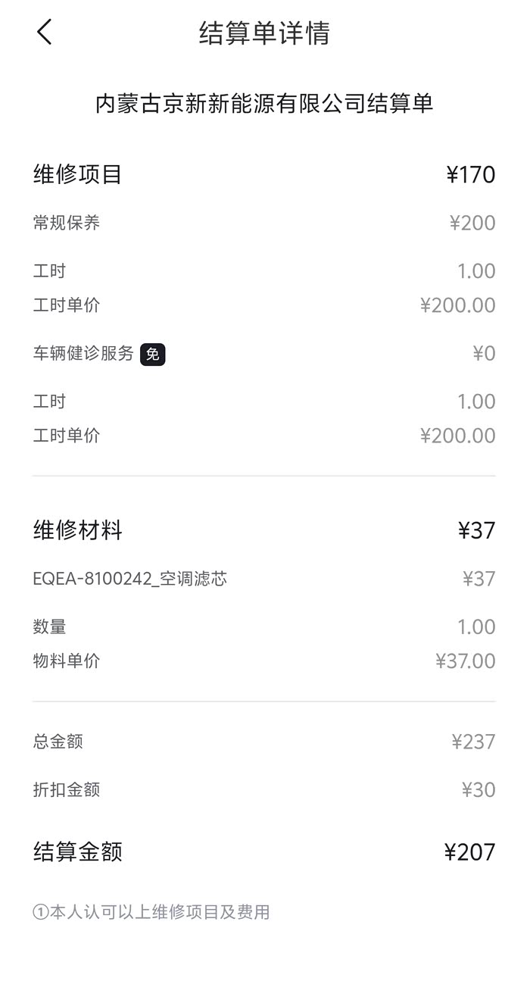Tap the ¥0 vehicle checkup price
This screenshot has width=530, height=1003.
coord(484,353)
